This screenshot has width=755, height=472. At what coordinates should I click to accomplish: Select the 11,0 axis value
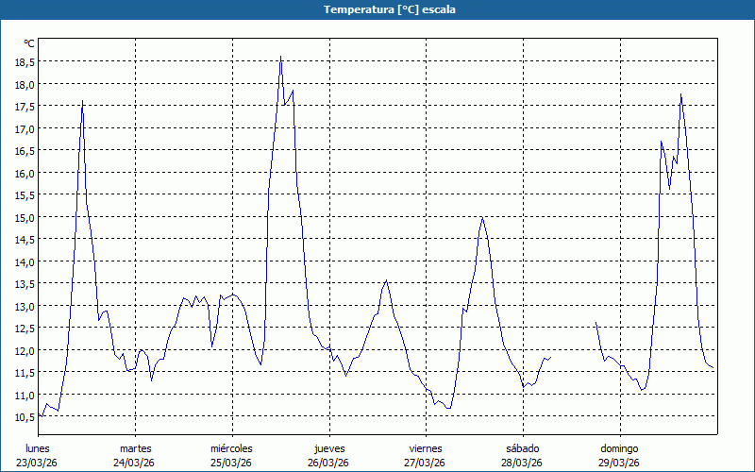pos(25,395)
